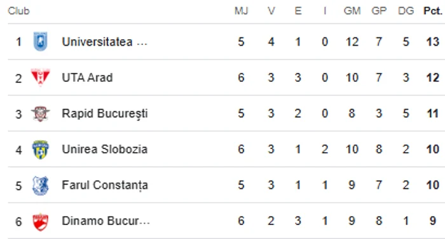Click the DG column header

tap(406, 11)
